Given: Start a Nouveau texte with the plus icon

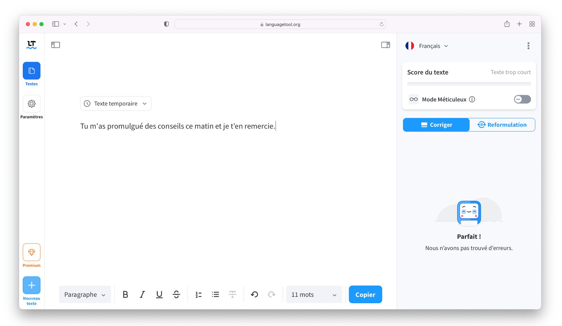Looking at the screenshot, I should [x=31, y=285].
